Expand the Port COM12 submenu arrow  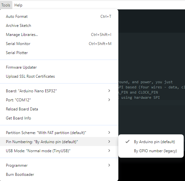(109, 100)
